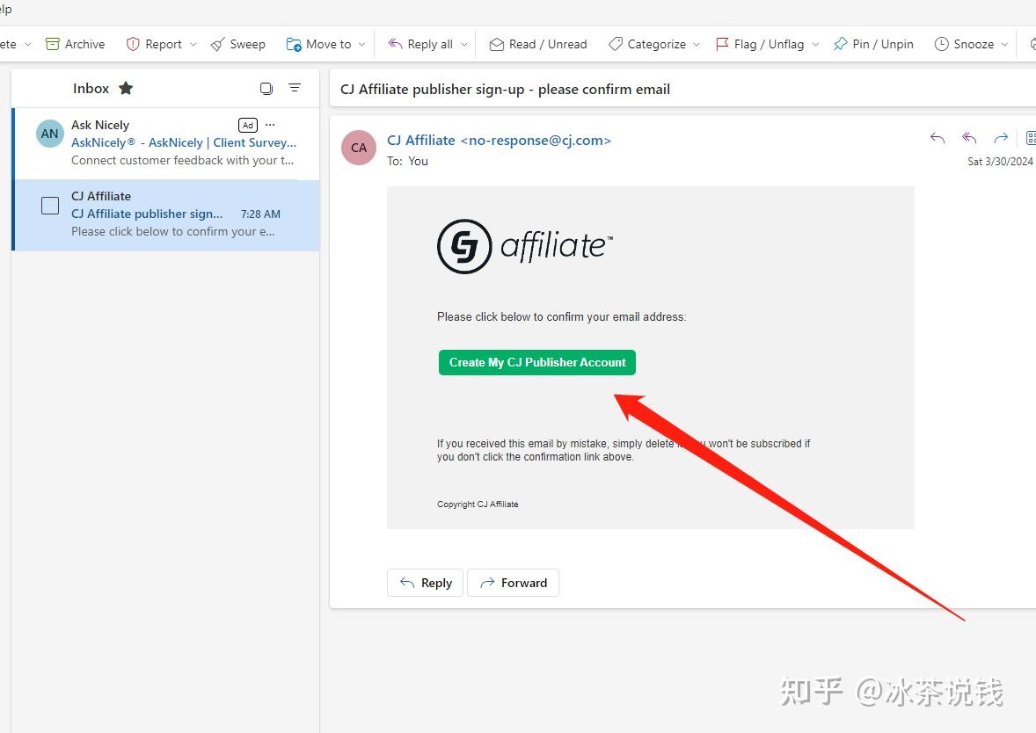The height and width of the screenshot is (733, 1036).
Task: Click the Ad badge on Ask Nicely
Action: tap(248, 125)
